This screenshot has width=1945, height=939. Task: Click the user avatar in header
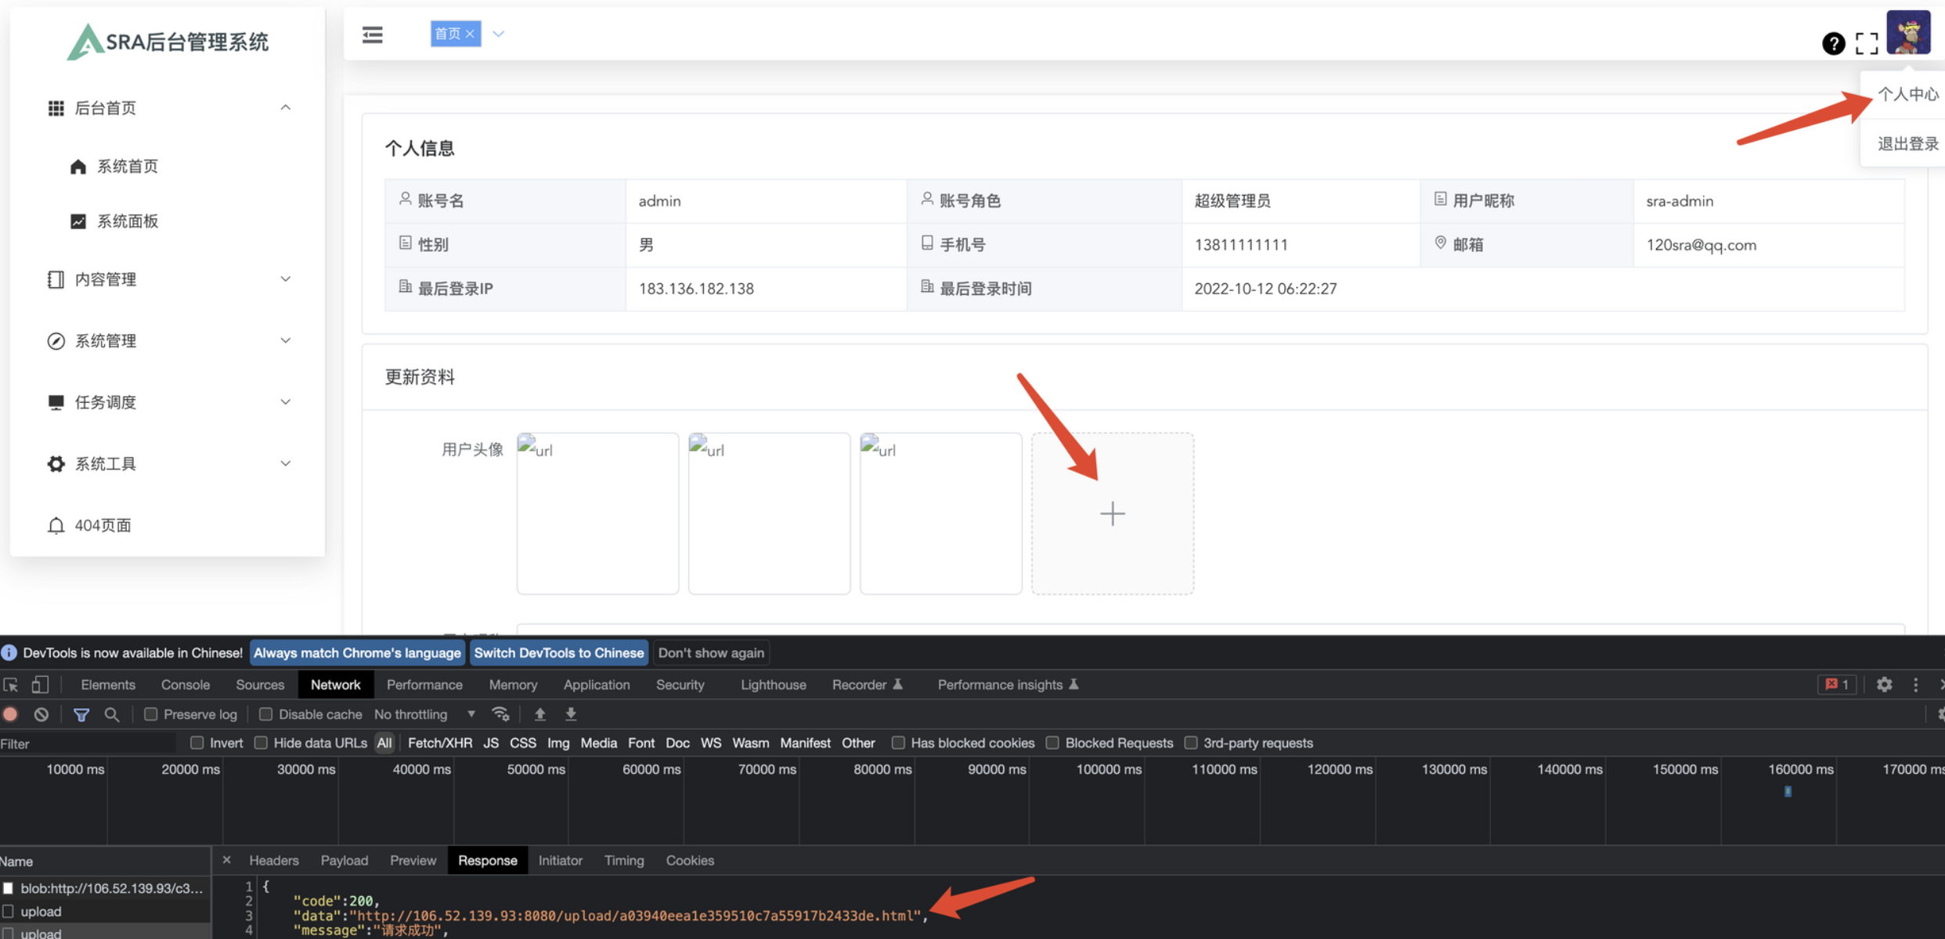tap(1908, 34)
